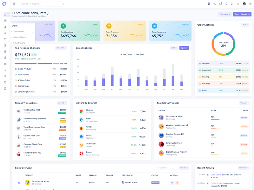Open the settings gear in the header
254x190 pixels.
coord(250,4)
